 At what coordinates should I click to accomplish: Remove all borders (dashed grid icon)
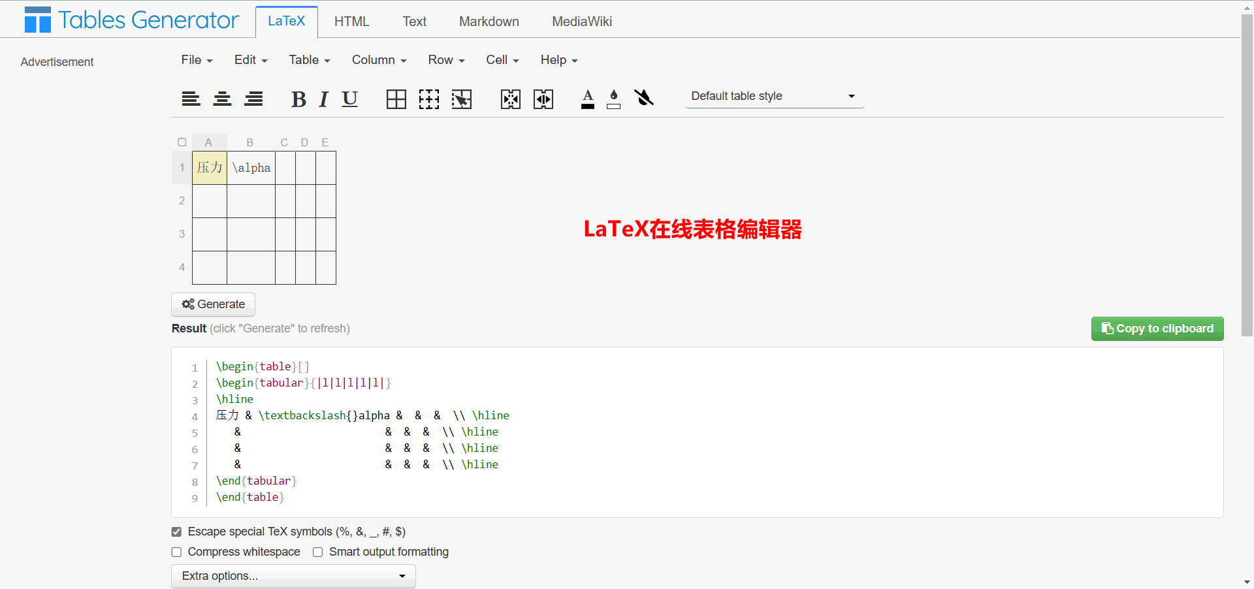click(429, 99)
